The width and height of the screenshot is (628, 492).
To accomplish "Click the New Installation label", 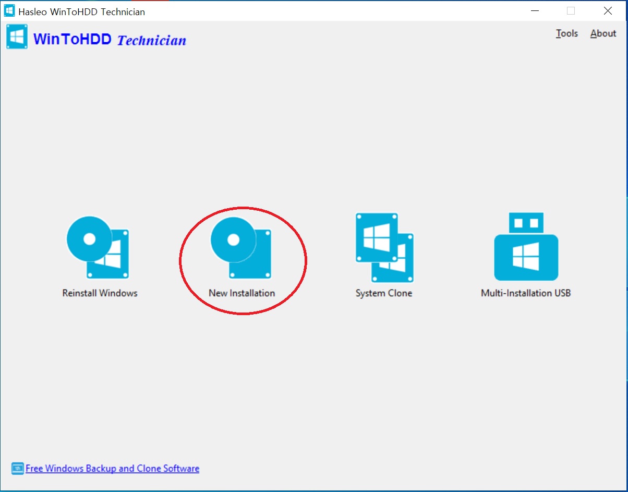I will [x=241, y=293].
